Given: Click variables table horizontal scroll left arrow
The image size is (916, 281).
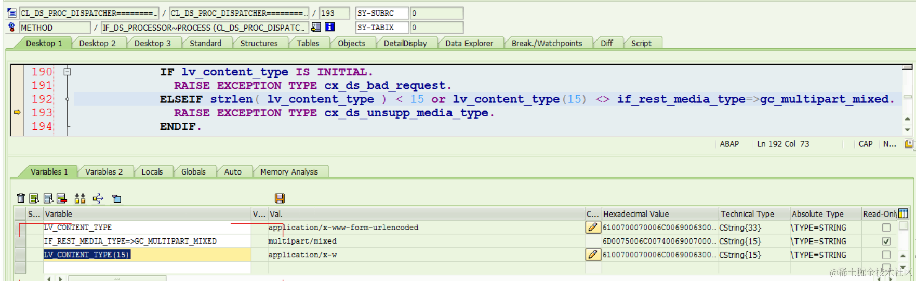Looking at the screenshot, I should (x=49, y=278).
